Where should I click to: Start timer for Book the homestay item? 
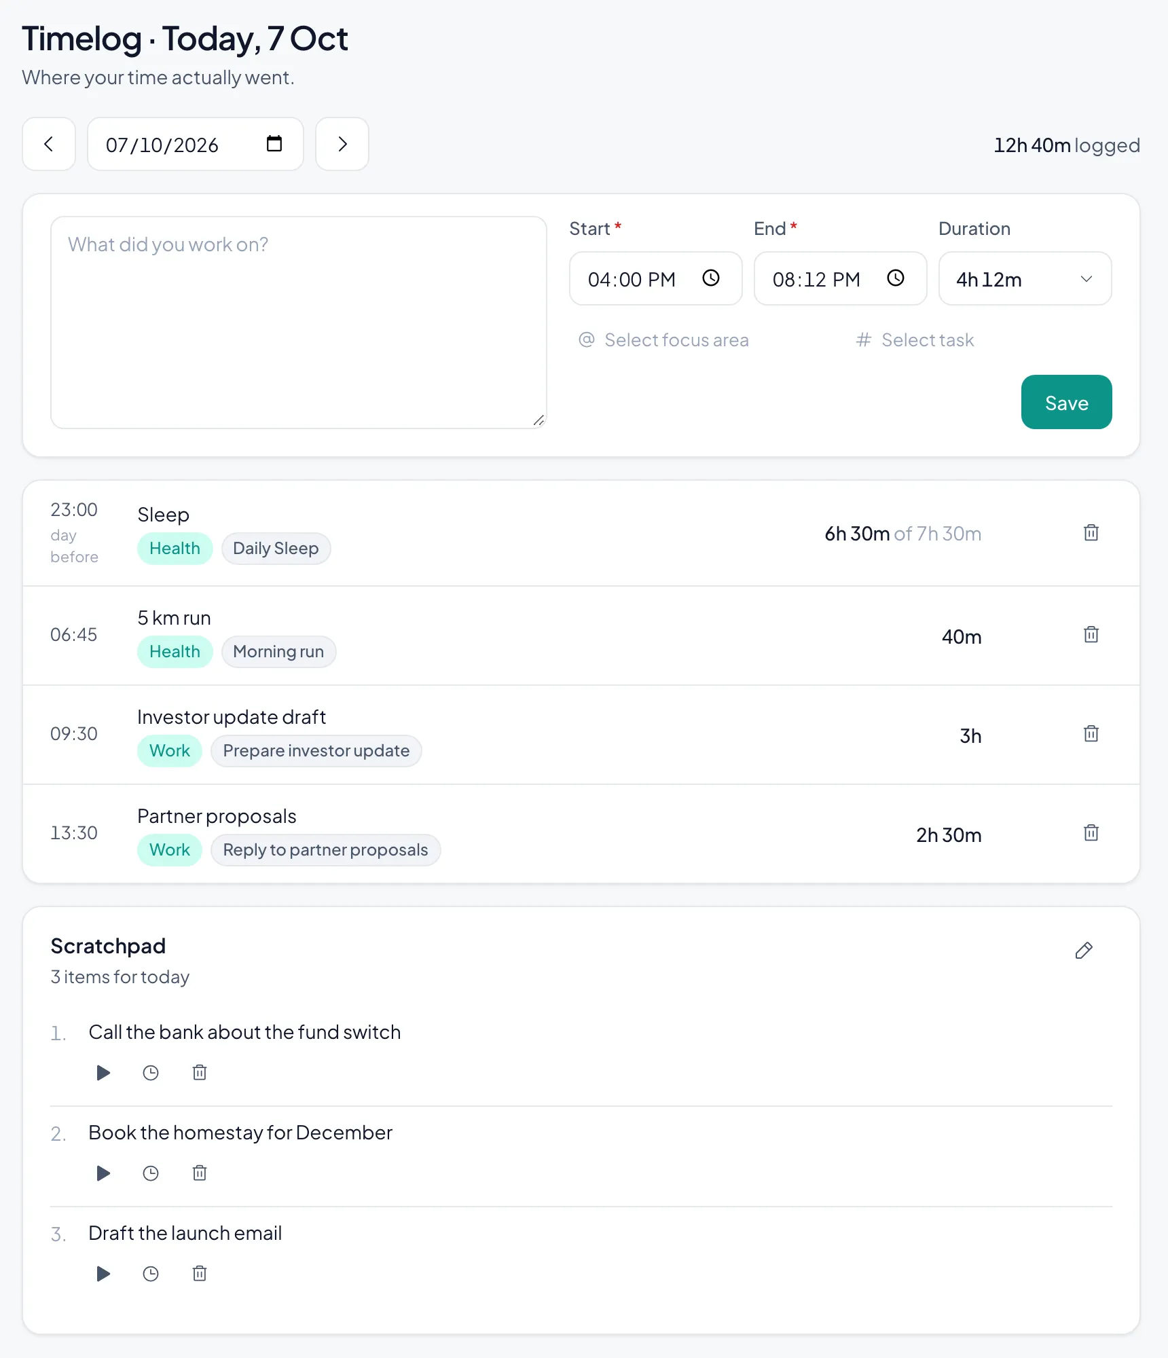103,1173
